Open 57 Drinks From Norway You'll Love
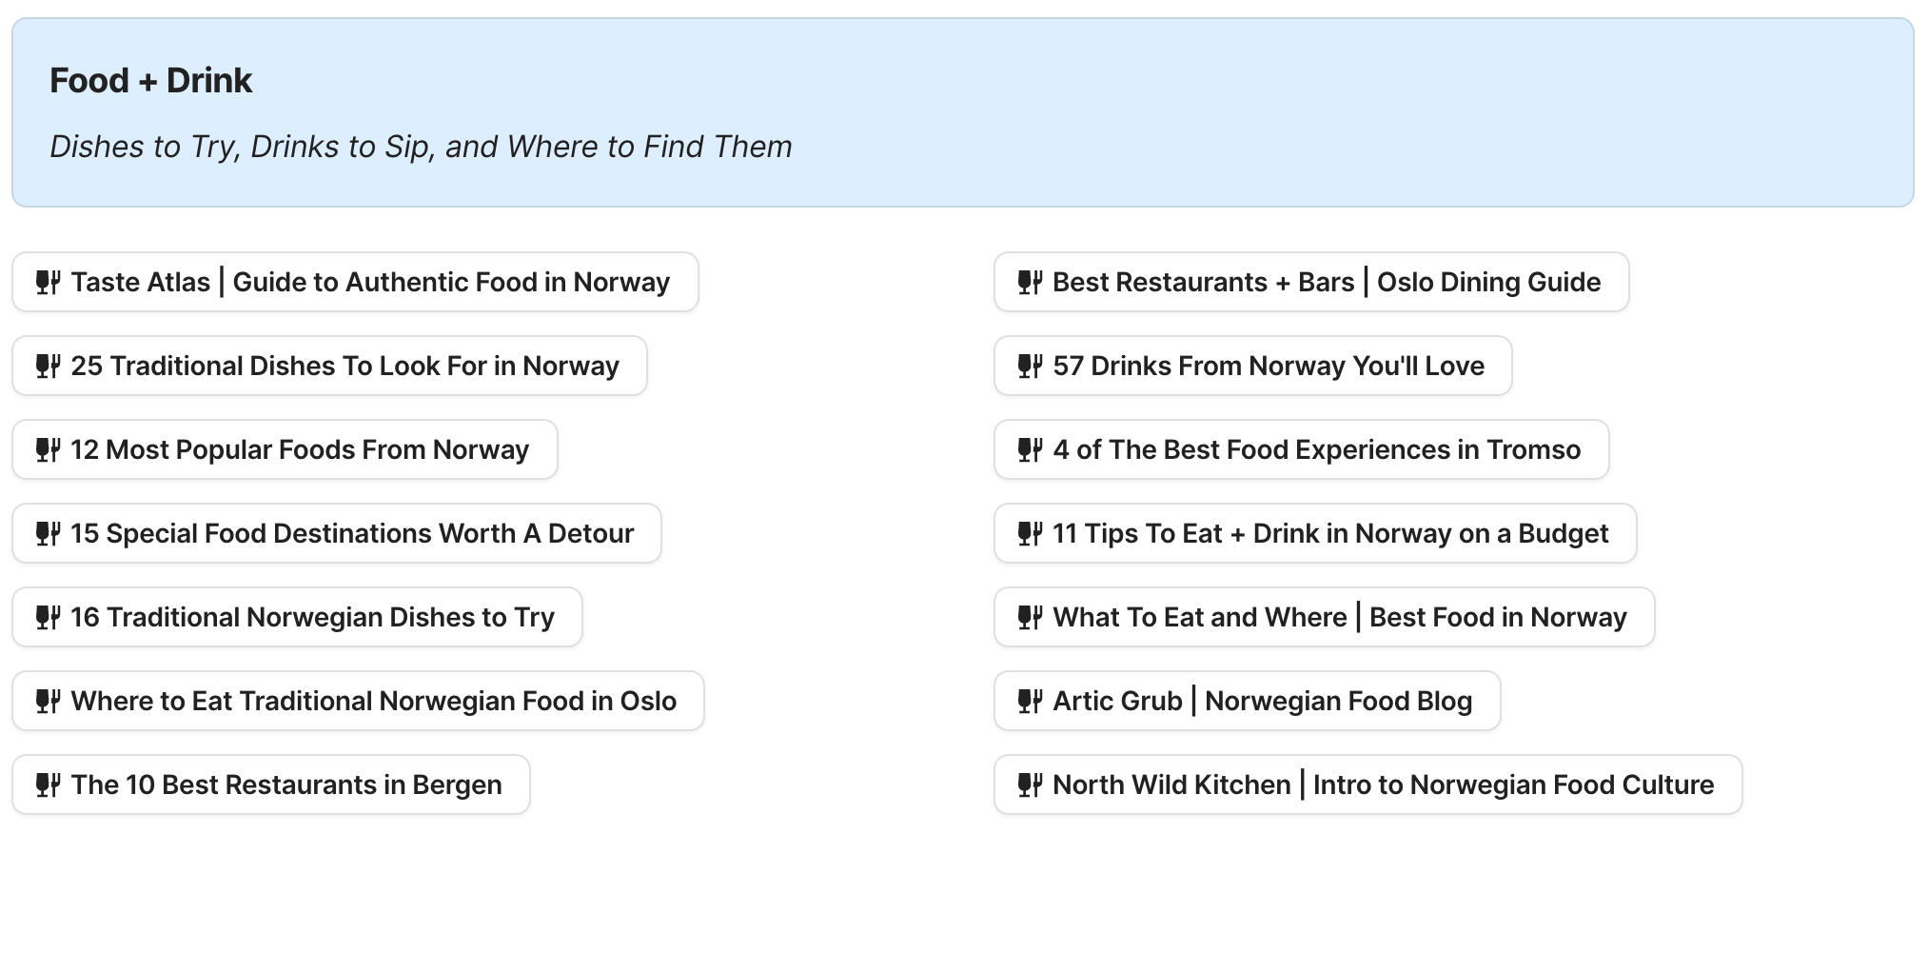The image size is (1928, 973). (x=1252, y=366)
